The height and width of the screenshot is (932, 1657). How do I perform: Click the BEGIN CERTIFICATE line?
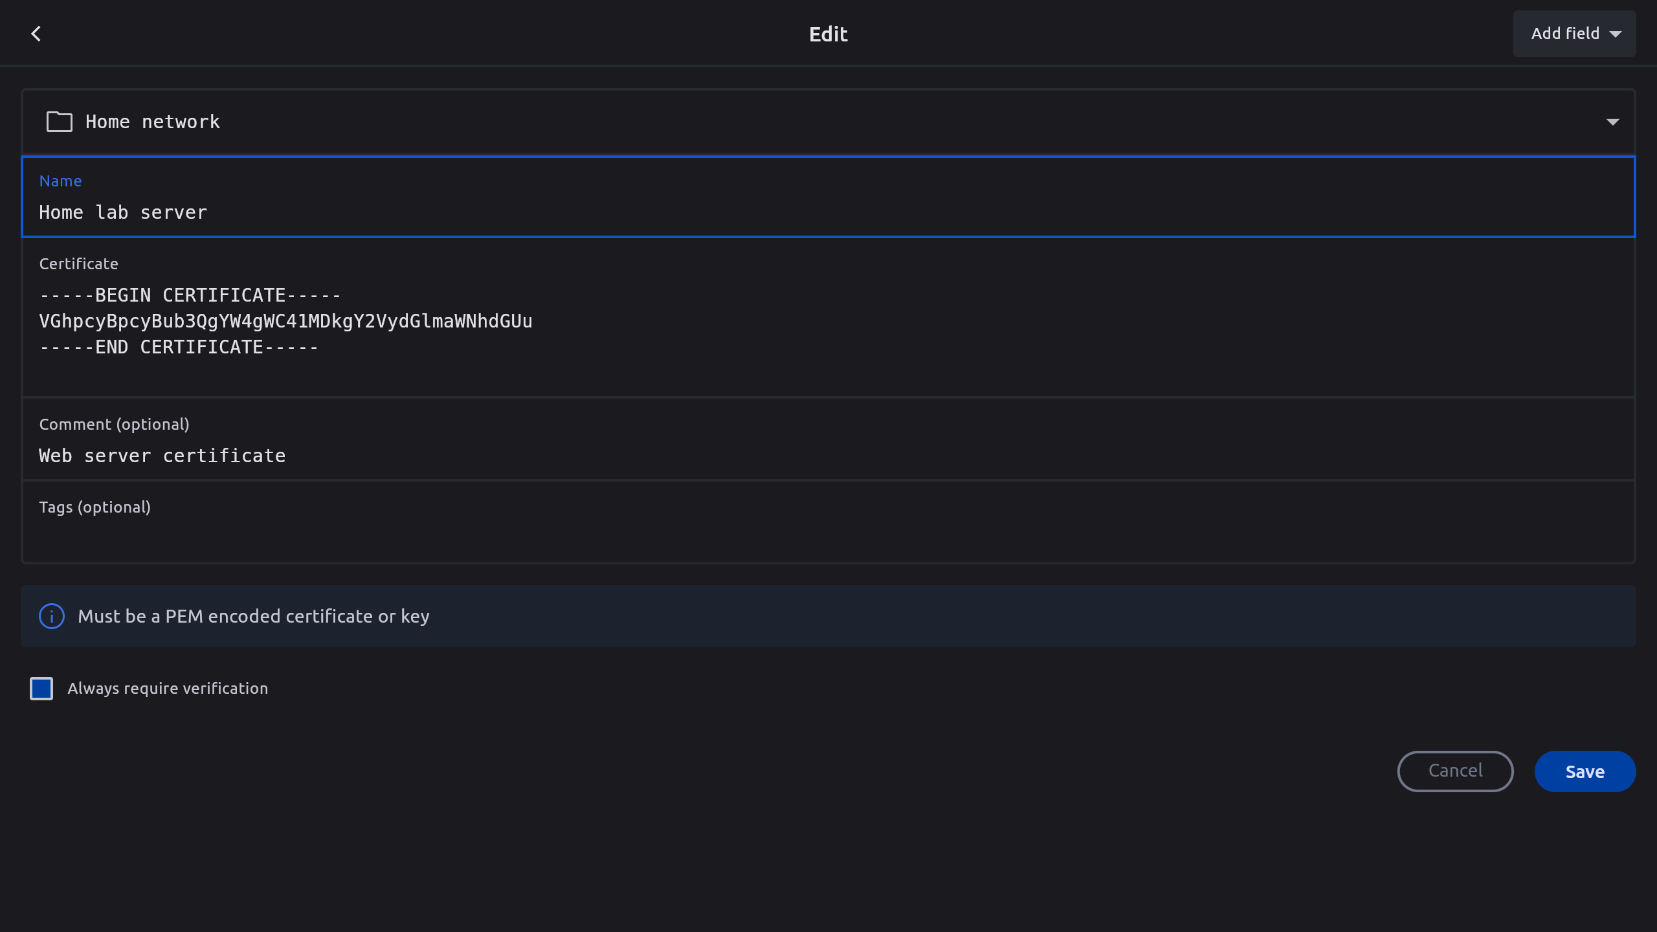(190, 295)
